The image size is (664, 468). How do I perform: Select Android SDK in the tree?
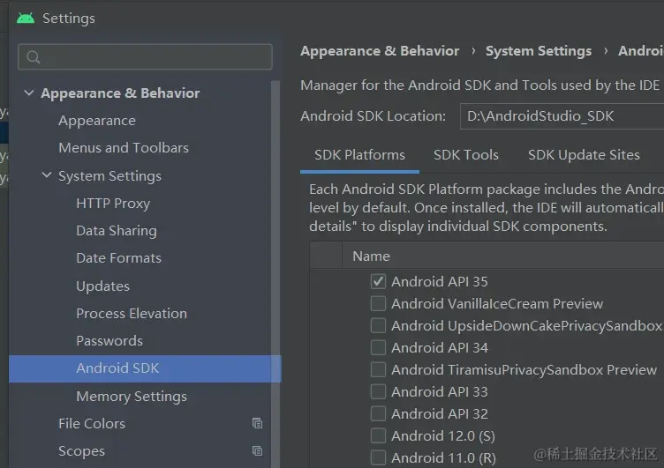145,368
